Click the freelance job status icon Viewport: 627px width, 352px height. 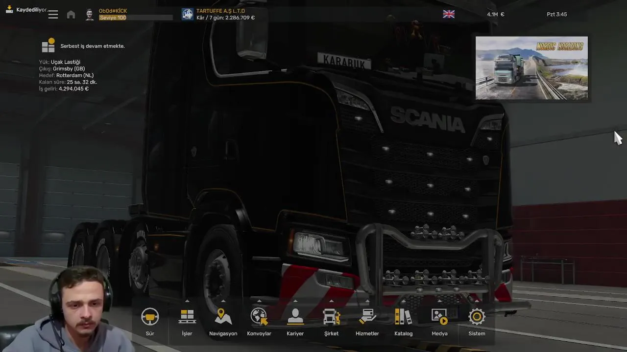click(48, 45)
